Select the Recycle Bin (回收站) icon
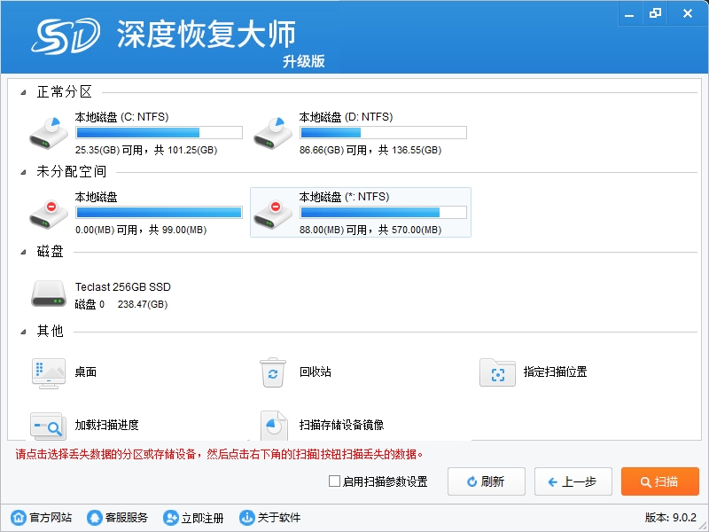This screenshot has height=532, width=709. click(272, 372)
